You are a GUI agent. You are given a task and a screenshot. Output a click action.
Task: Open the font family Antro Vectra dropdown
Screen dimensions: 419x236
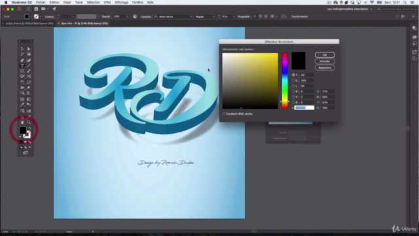point(191,16)
